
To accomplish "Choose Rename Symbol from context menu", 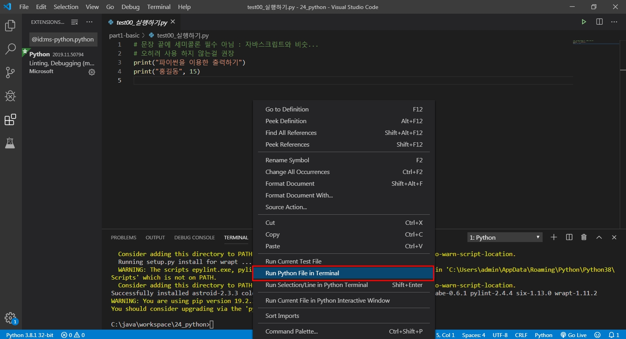I will coord(344,160).
